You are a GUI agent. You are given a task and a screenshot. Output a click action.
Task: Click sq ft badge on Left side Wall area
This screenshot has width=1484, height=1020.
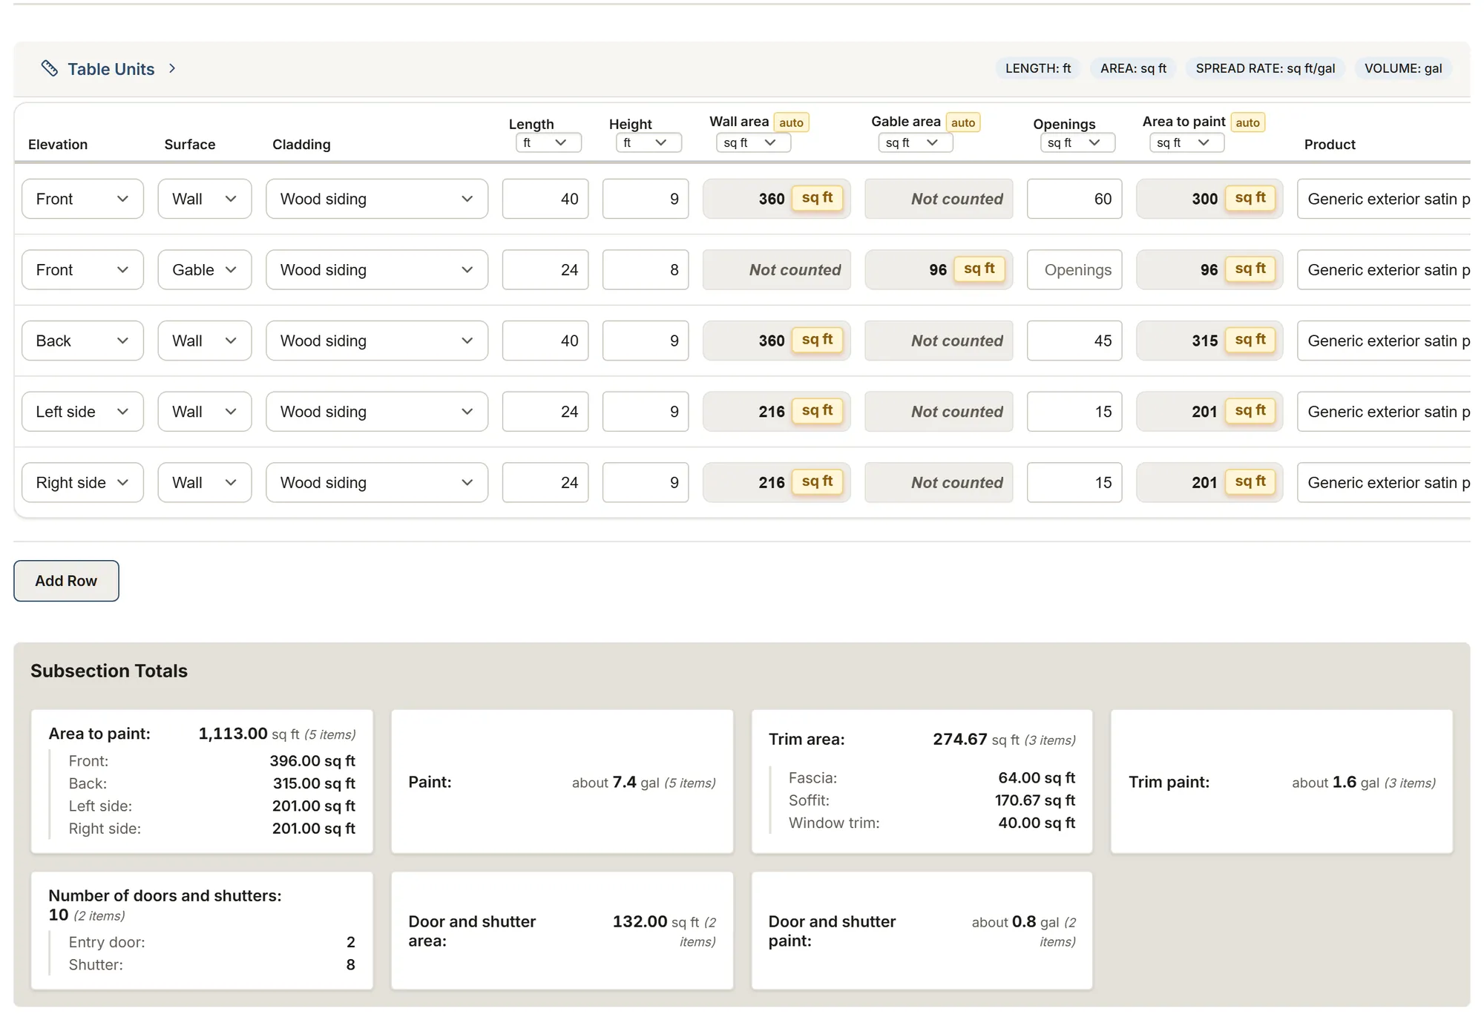tap(817, 411)
